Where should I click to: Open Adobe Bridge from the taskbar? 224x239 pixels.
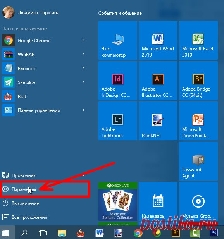coord(176,232)
